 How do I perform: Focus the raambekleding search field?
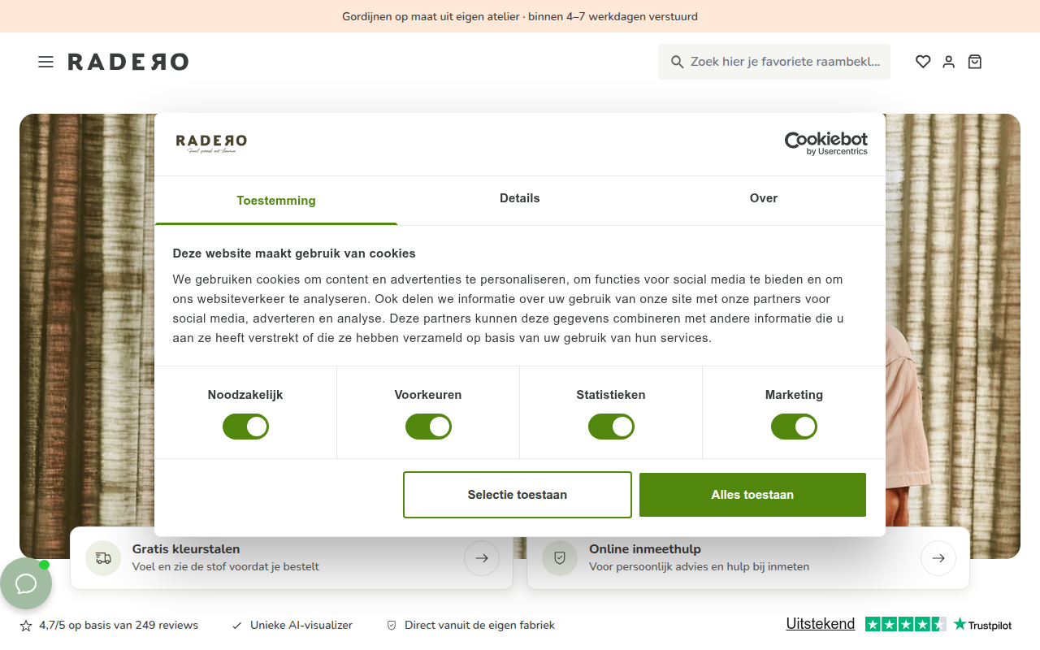pos(774,62)
